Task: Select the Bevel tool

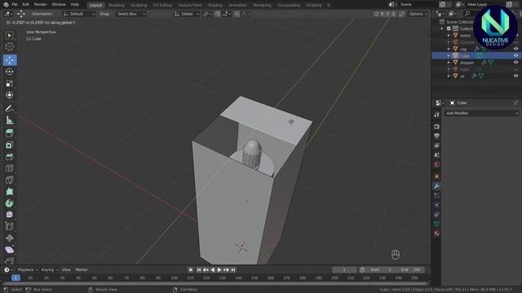Action: tap(9, 157)
